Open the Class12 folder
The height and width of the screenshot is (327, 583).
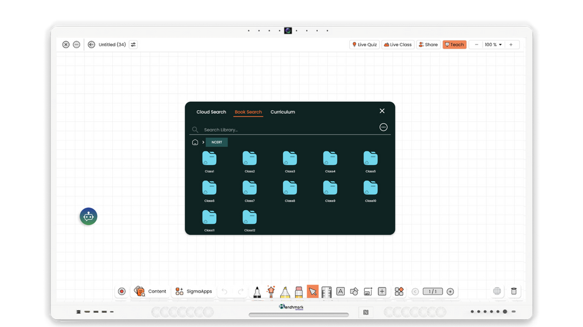coord(249,221)
